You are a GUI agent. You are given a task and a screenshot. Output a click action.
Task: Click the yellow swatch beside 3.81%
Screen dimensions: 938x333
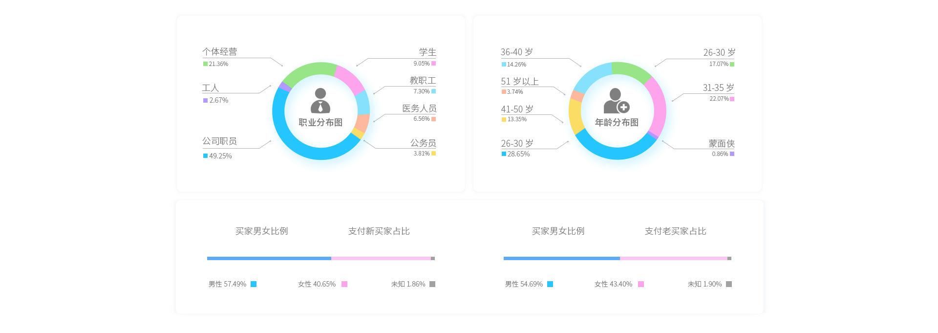coord(433,154)
